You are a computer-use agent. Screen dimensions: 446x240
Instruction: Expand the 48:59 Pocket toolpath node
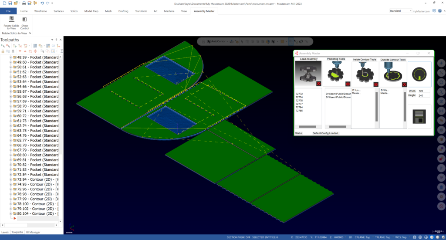click(x=10, y=57)
